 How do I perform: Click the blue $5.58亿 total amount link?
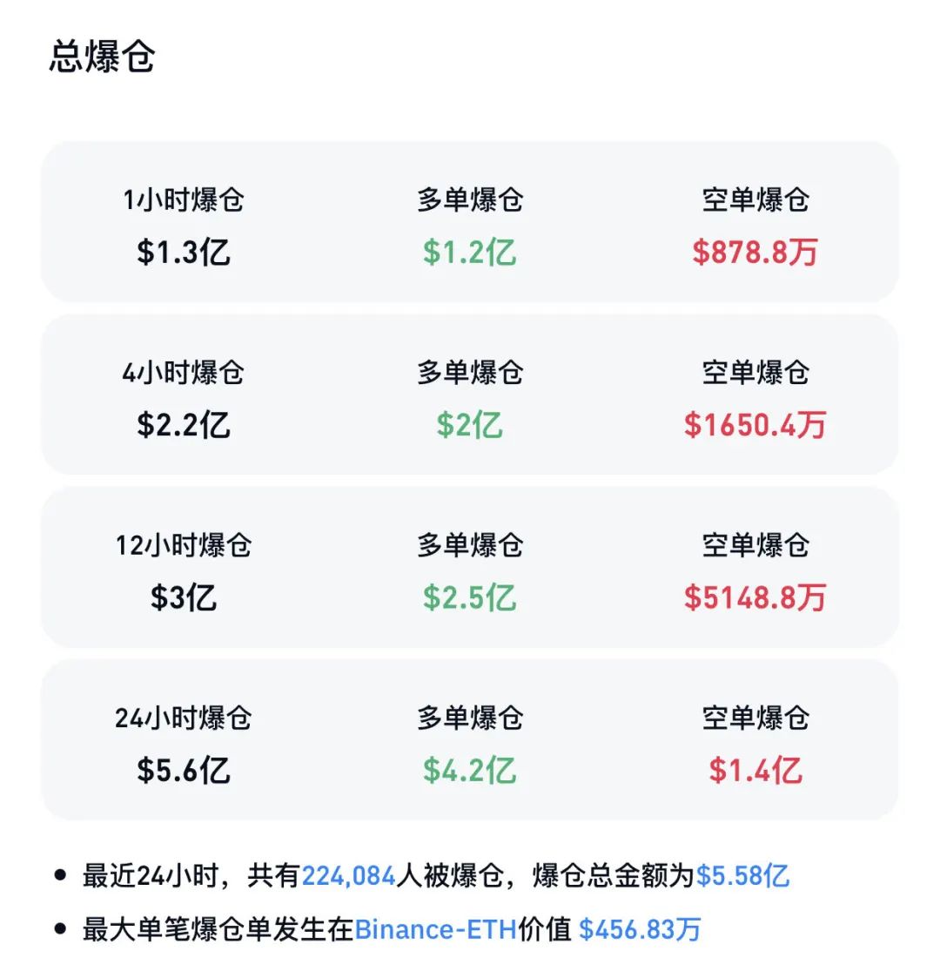[742, 875]
